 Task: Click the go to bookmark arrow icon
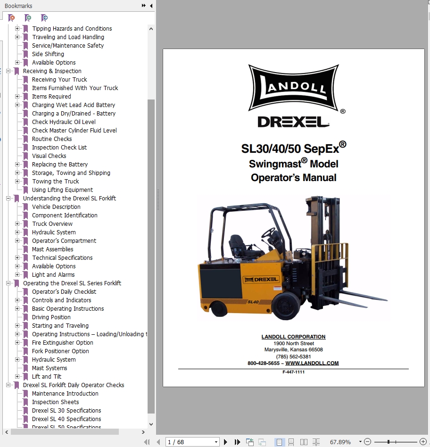click(44, 18)
